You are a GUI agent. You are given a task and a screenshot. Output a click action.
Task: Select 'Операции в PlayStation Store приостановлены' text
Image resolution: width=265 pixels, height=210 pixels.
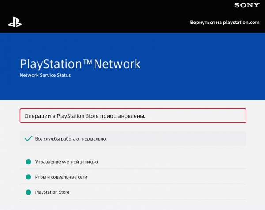(x=85, y=116)
